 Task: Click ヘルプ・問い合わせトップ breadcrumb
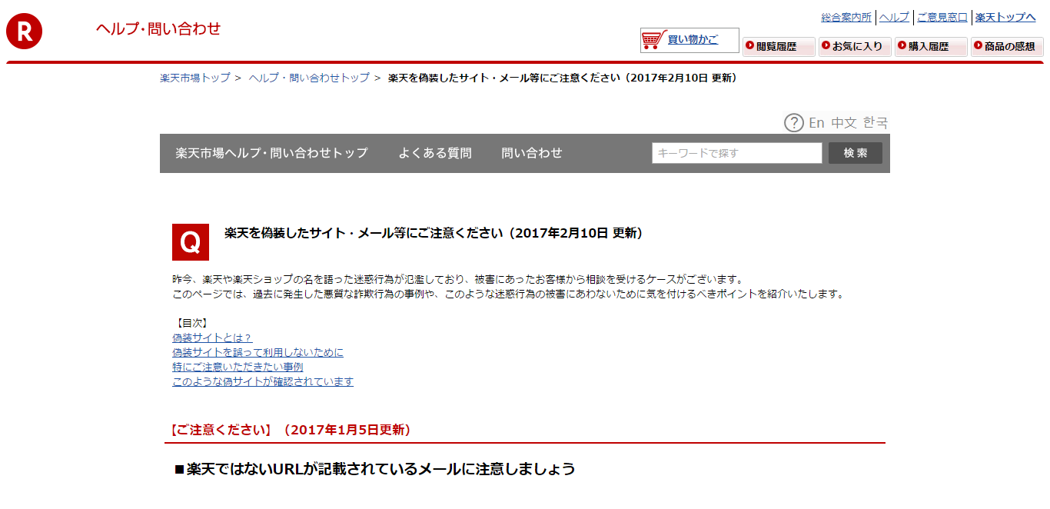point(309,78)
